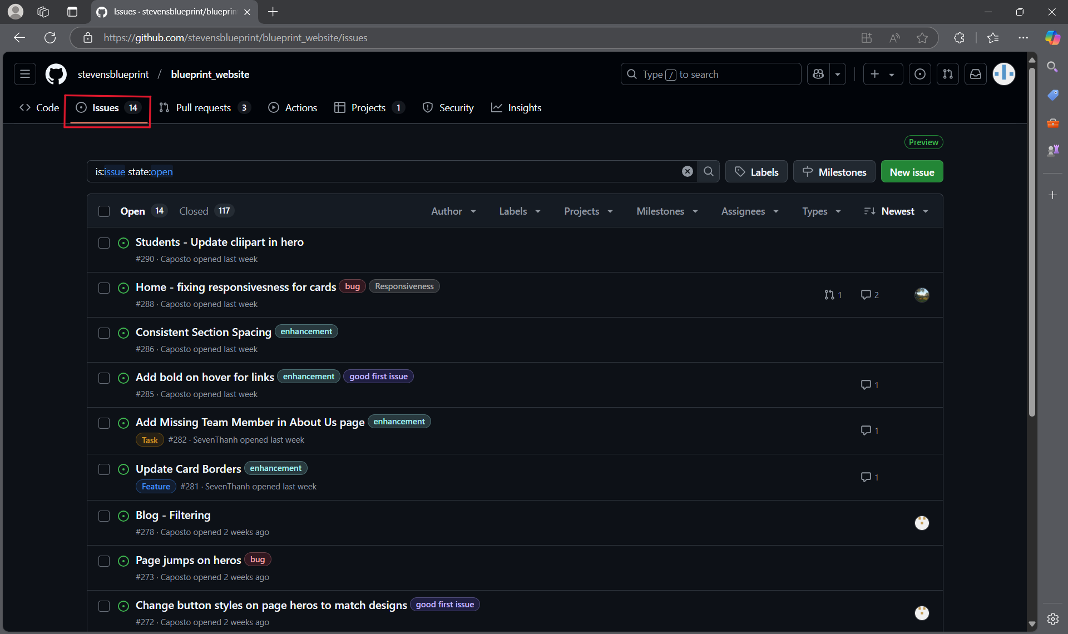Image resolution: width=1068 pixels, height=634 pixels.
Task: Open linked pull request on issue #288
Action: coord(833,295)
